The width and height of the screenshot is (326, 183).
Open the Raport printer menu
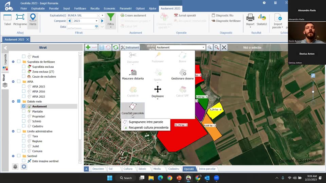click(x=250, y=21)
